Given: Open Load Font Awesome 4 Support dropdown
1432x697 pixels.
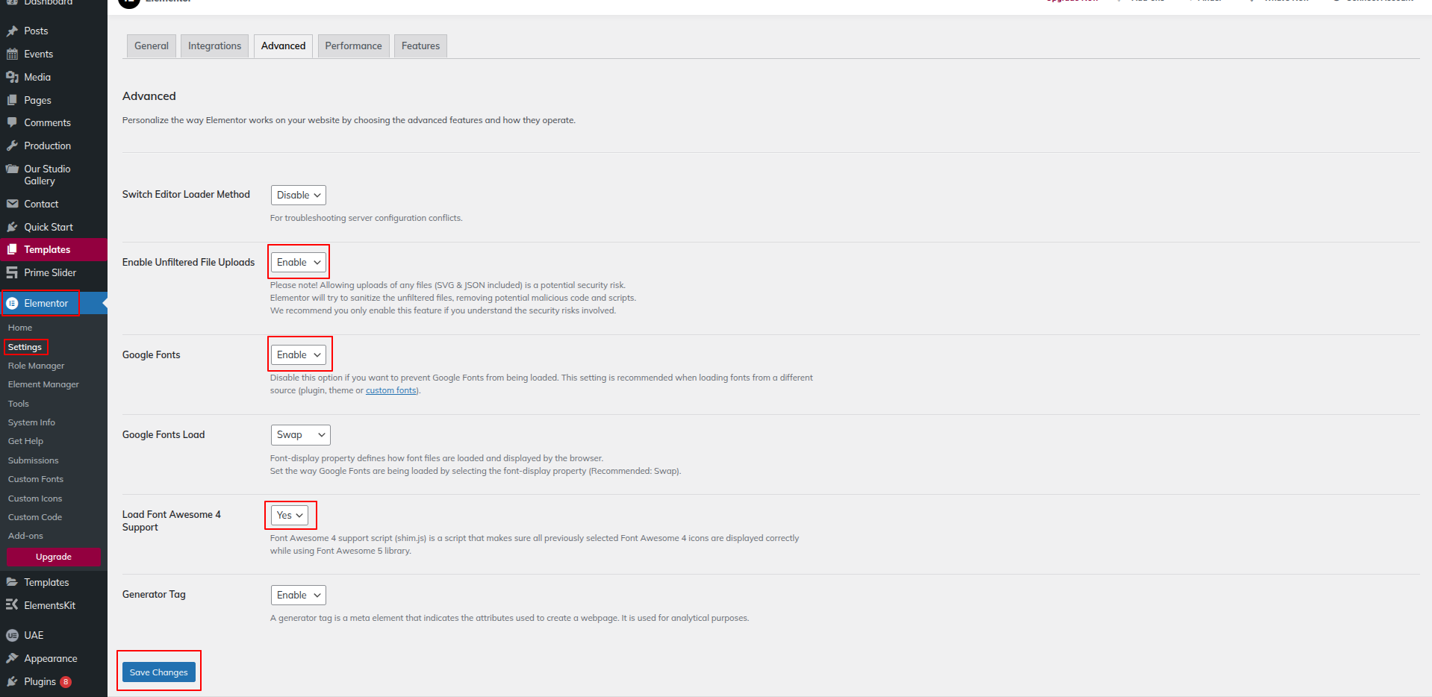Looking at the screenshot, I should pyautogui.click(x=290, y=516).
